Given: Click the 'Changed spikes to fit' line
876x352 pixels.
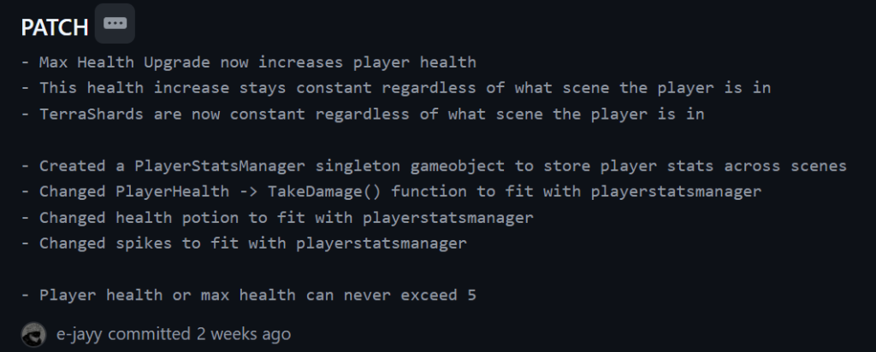Looking at the screenshot, I should (244, 243).
